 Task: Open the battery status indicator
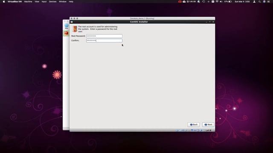coord(228,2)
